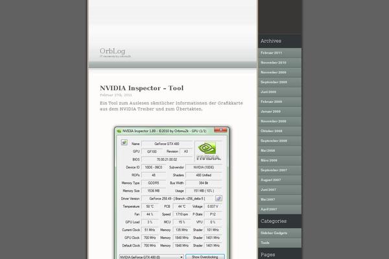Click the screenshot icon beside the Name field
Screen dimensions: 389x259
(124, 142)
